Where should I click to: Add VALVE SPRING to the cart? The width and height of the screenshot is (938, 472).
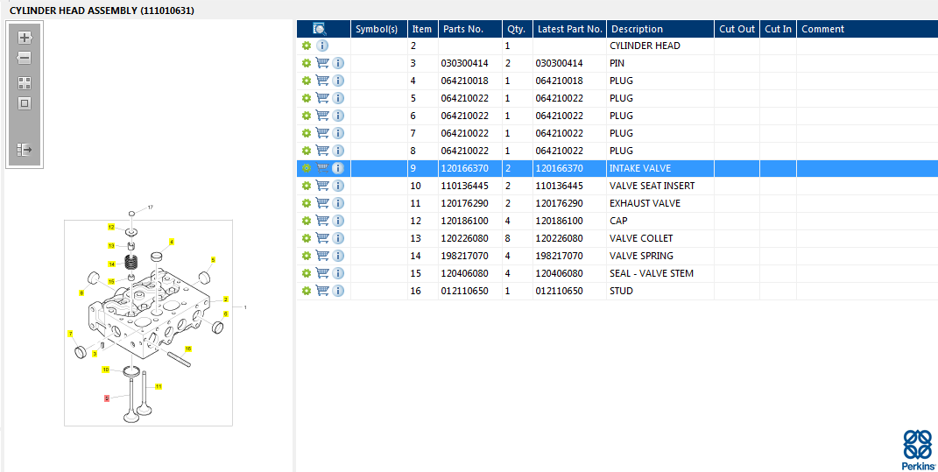pos(322,256)
